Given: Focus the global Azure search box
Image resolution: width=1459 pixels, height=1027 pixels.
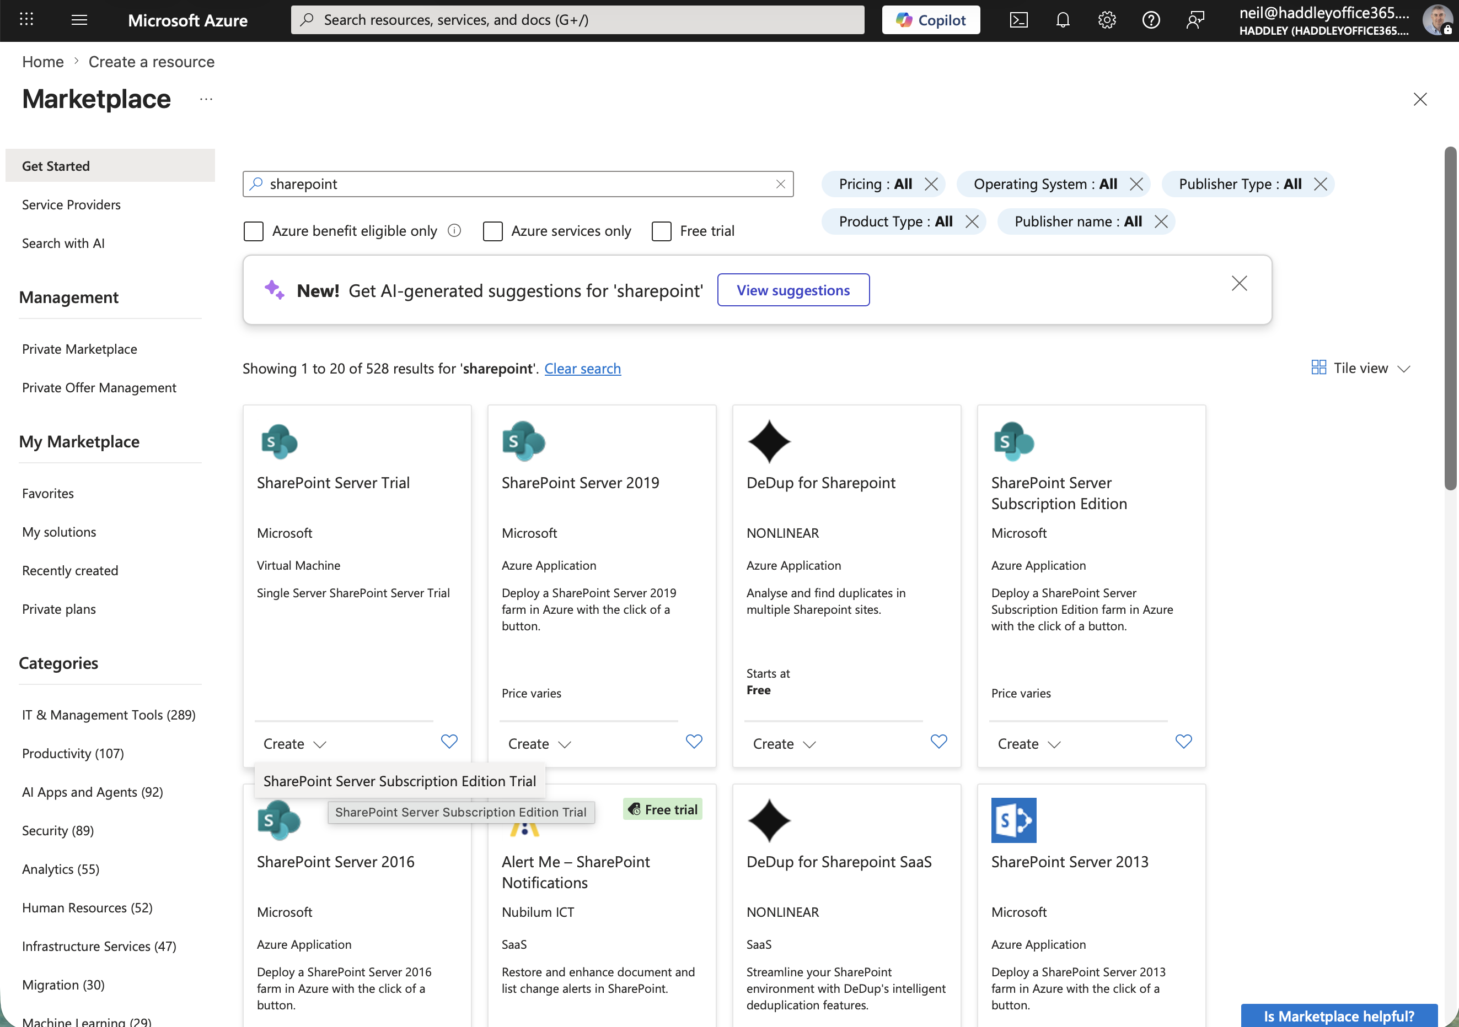Looking at the screenshot, I should click(577, 20).
